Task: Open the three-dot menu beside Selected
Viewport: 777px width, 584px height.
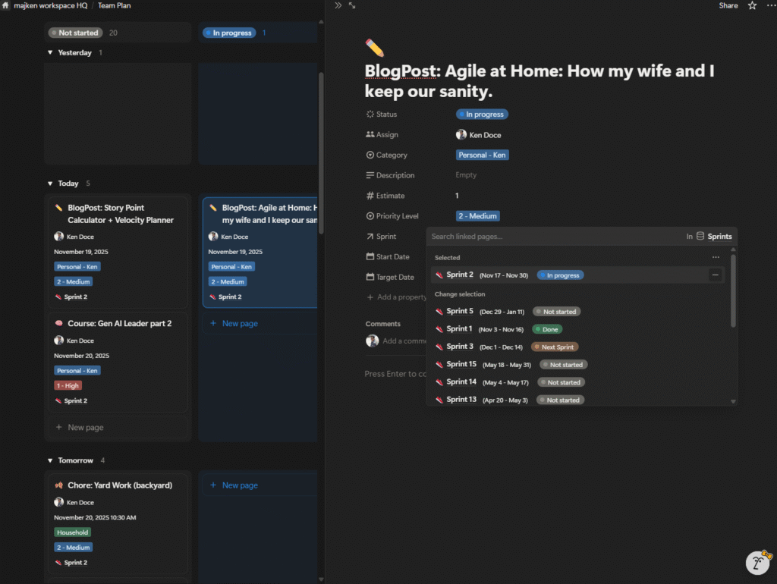Action: [x=715, y=258]
